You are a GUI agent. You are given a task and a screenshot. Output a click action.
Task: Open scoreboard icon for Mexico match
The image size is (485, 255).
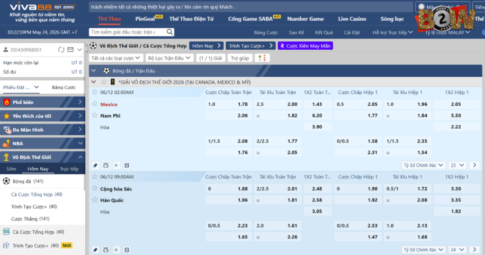(x=127, y=165)
